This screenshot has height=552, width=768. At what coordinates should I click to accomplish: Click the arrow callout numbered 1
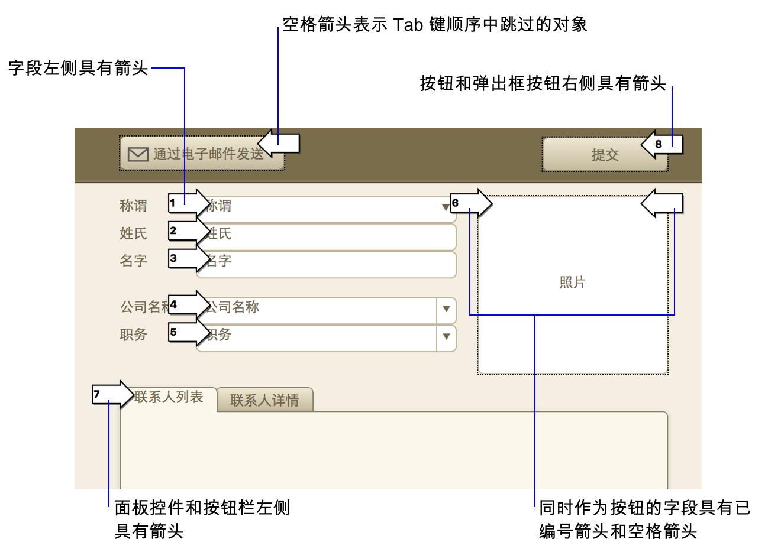coord(188,204)
